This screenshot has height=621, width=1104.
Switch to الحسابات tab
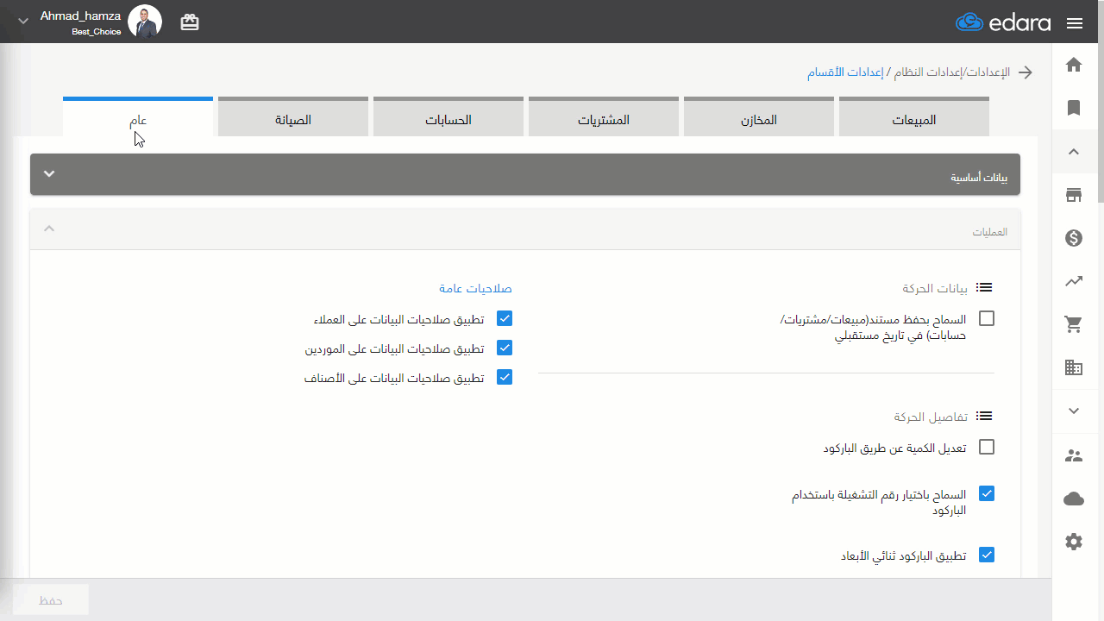pos(448,118)
